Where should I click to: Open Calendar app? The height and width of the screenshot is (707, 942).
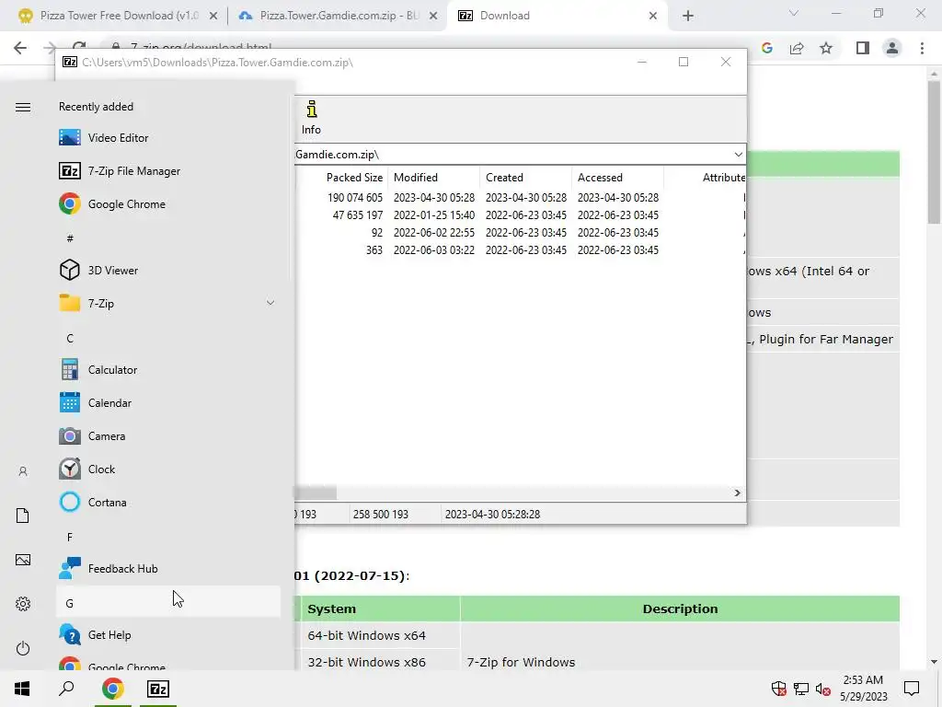coord(168,403)
